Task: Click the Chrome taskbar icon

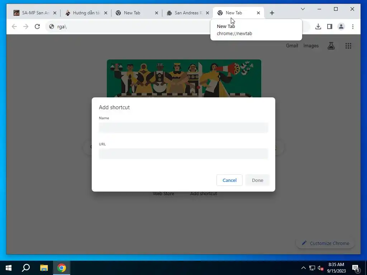Action: pos(62,268)
